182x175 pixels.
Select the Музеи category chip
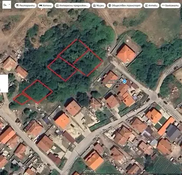99,6
